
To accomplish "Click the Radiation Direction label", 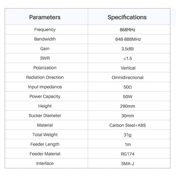I will tap(45, 77).
